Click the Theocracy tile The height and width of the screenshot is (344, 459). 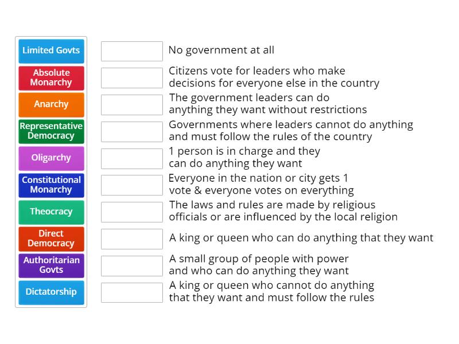50,212
